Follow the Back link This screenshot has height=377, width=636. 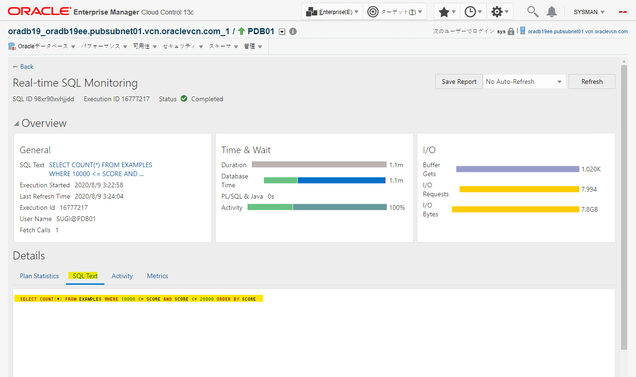pos(23,67)
